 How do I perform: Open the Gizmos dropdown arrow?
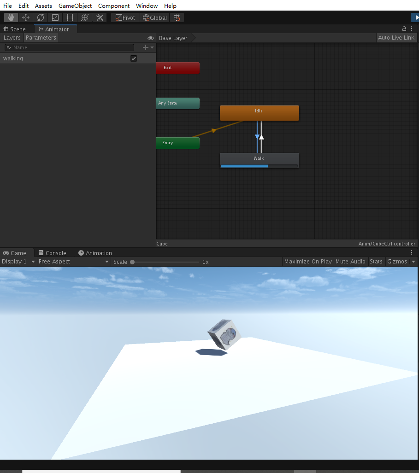click(x=413, y=262)
